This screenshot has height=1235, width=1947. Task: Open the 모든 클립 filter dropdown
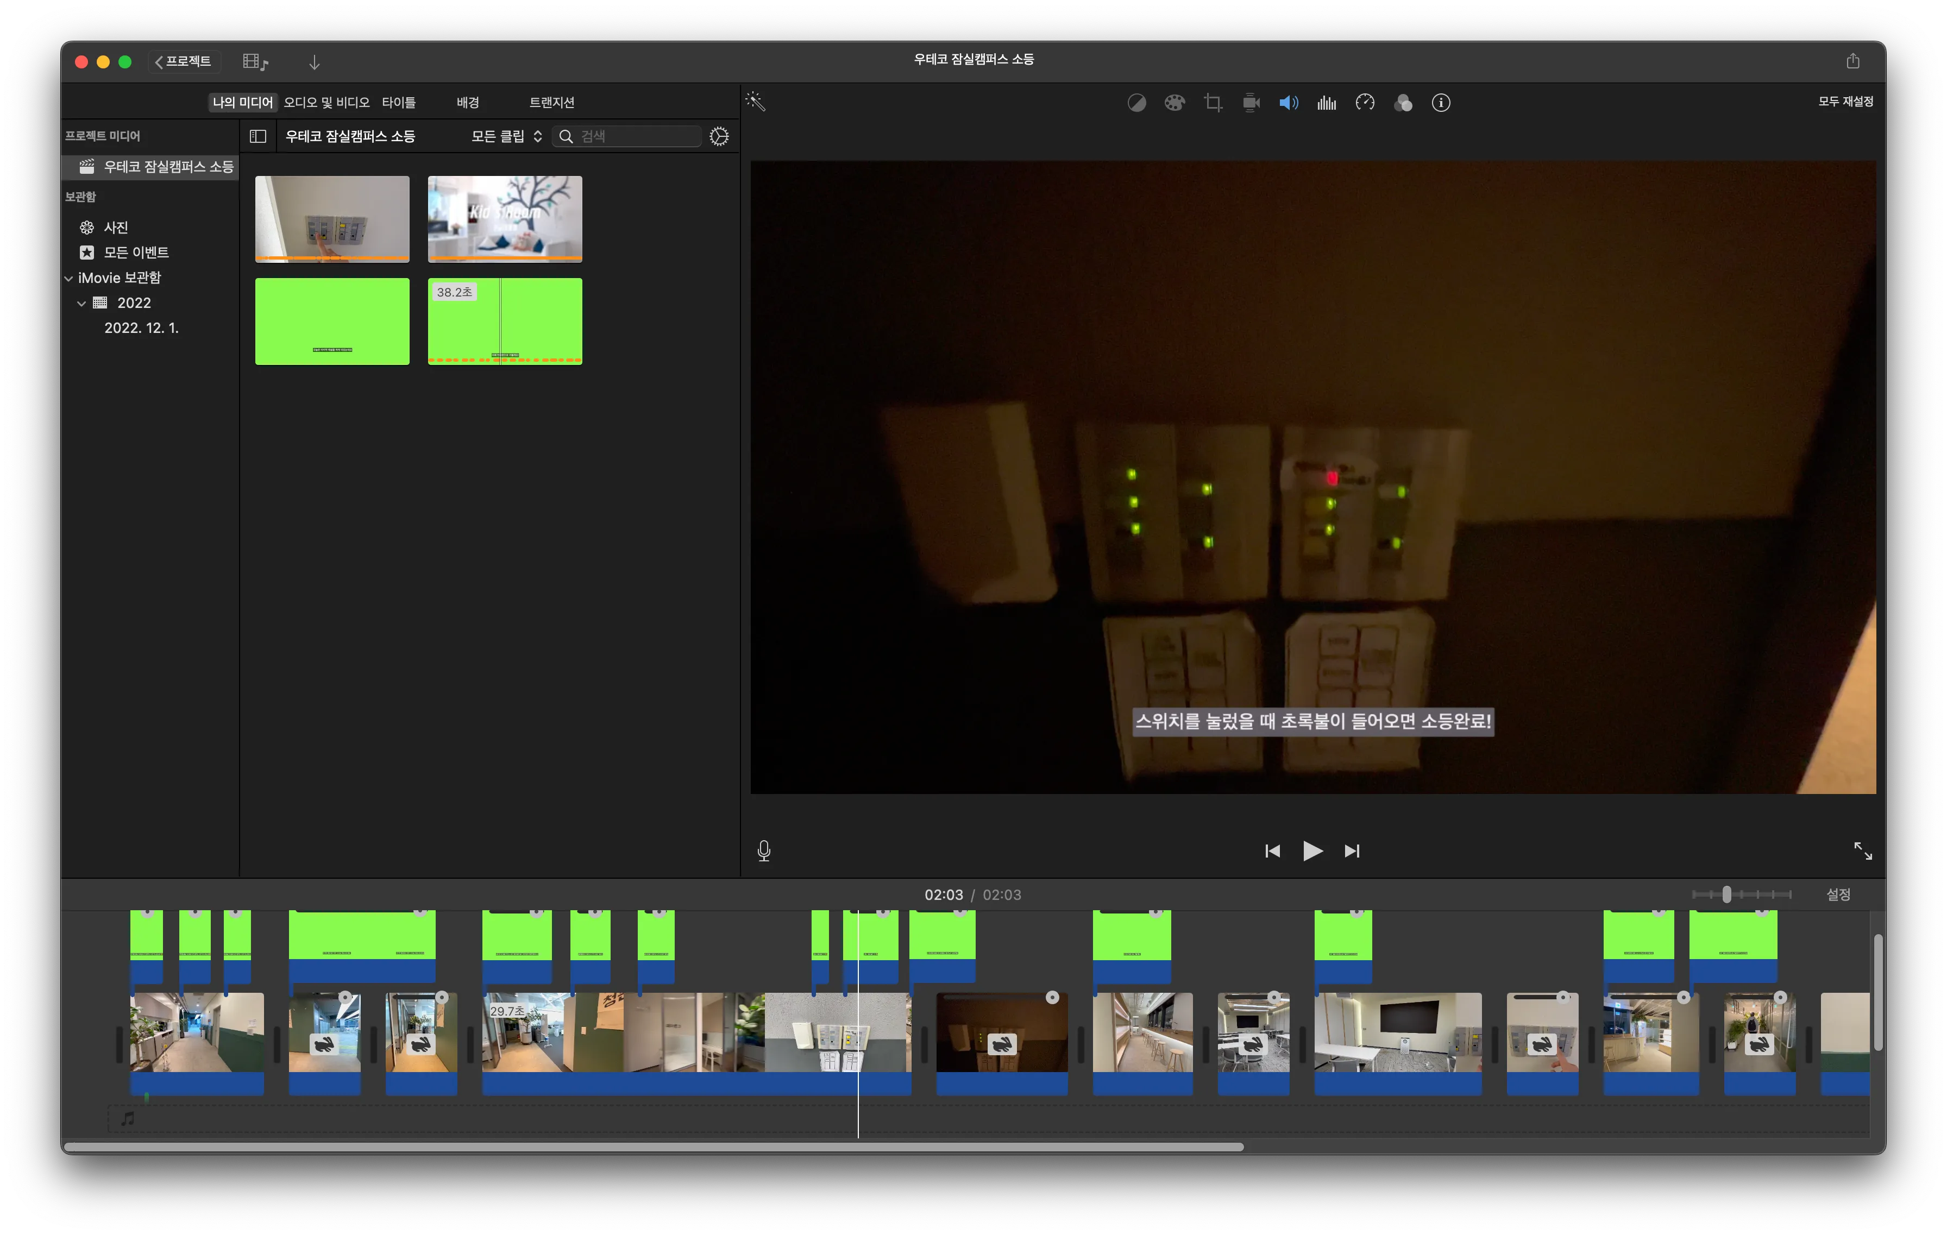pyautogui.click(x=507, y=137)
